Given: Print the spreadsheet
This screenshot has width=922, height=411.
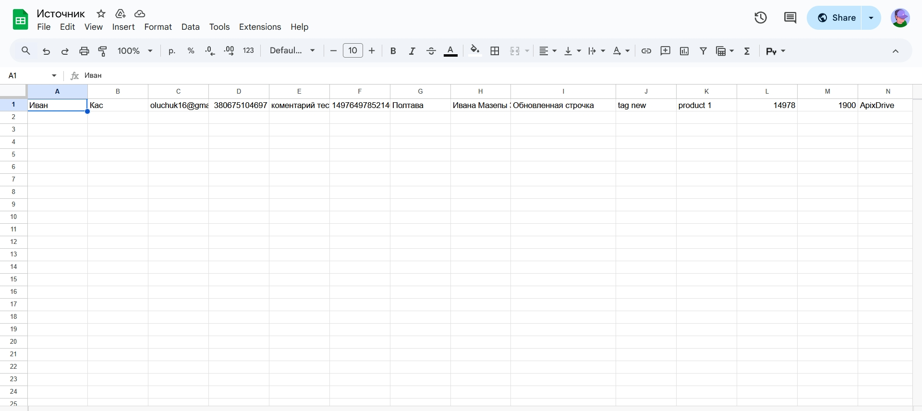Looking at the screenshot, I should (84, 51).
